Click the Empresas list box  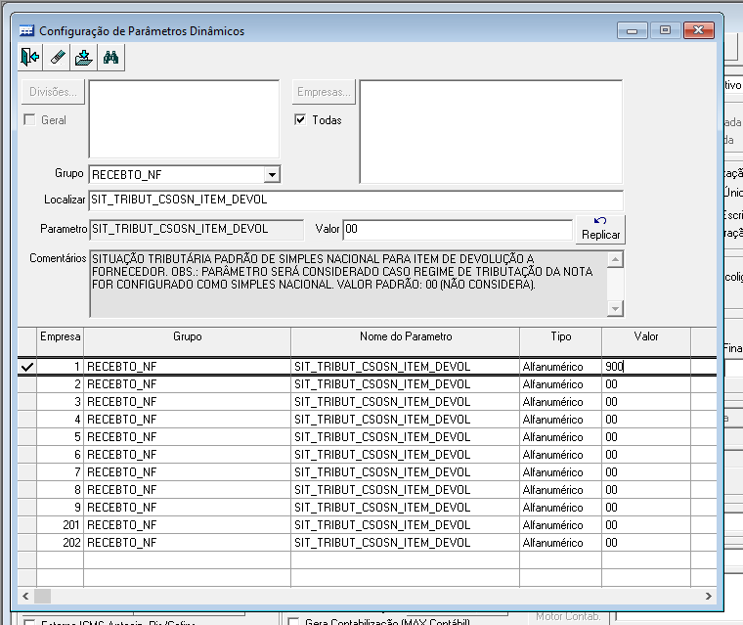[491, 132]
